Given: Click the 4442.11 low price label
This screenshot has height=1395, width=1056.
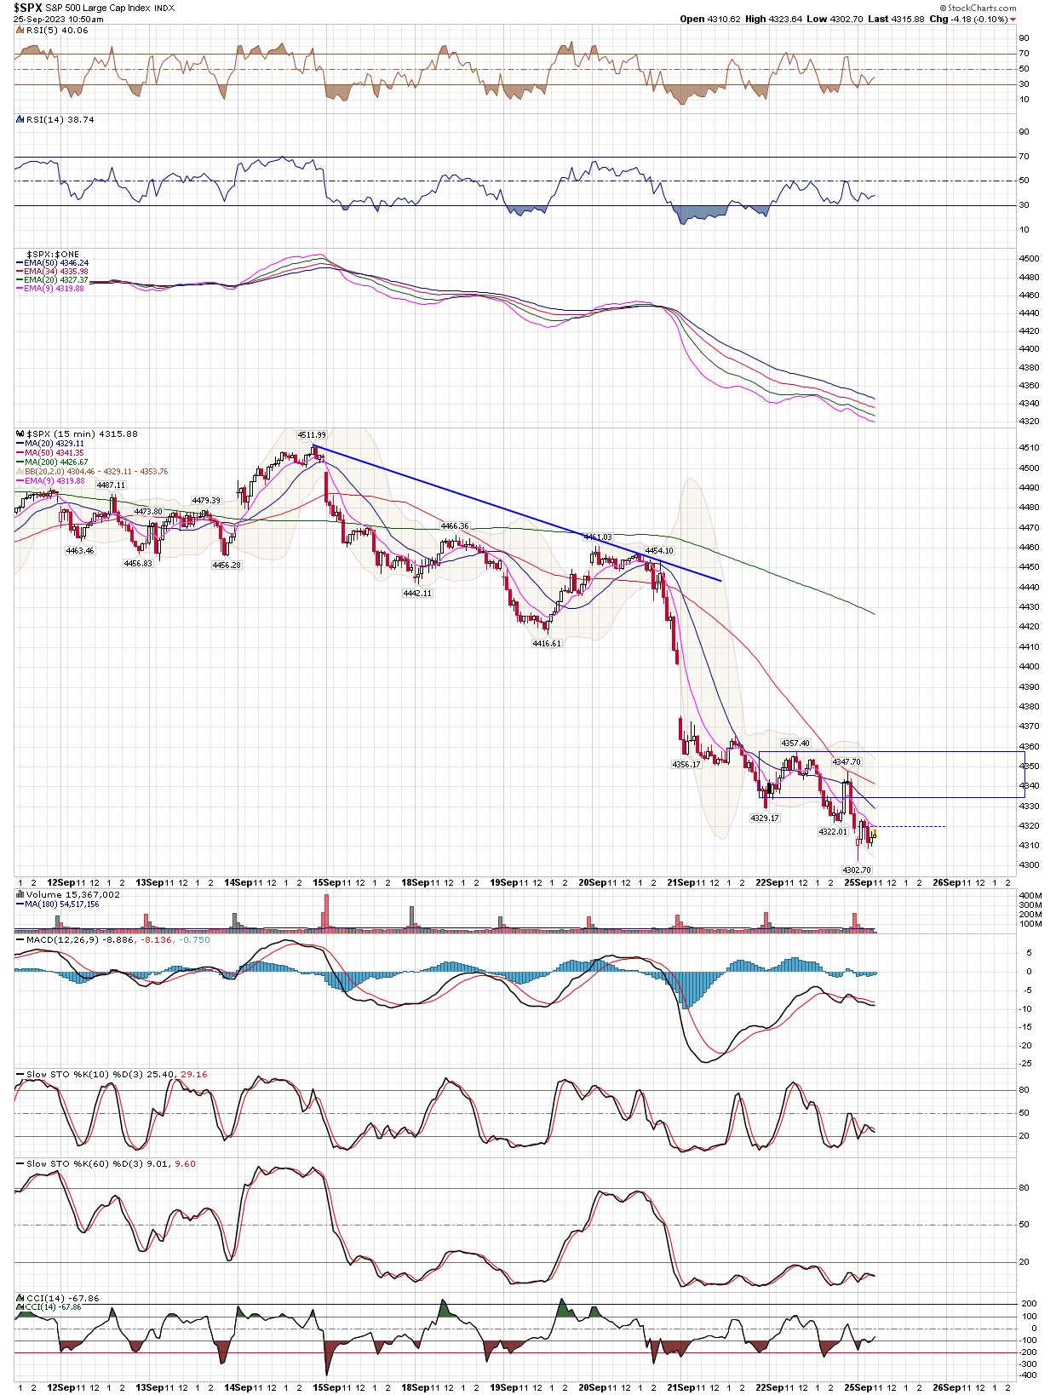Looking at the screenshot, I should pos(417,594).
